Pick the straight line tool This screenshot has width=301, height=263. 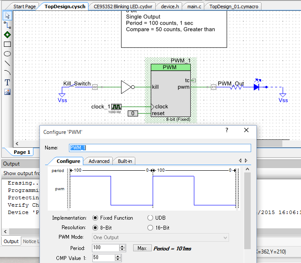(7, 63)
